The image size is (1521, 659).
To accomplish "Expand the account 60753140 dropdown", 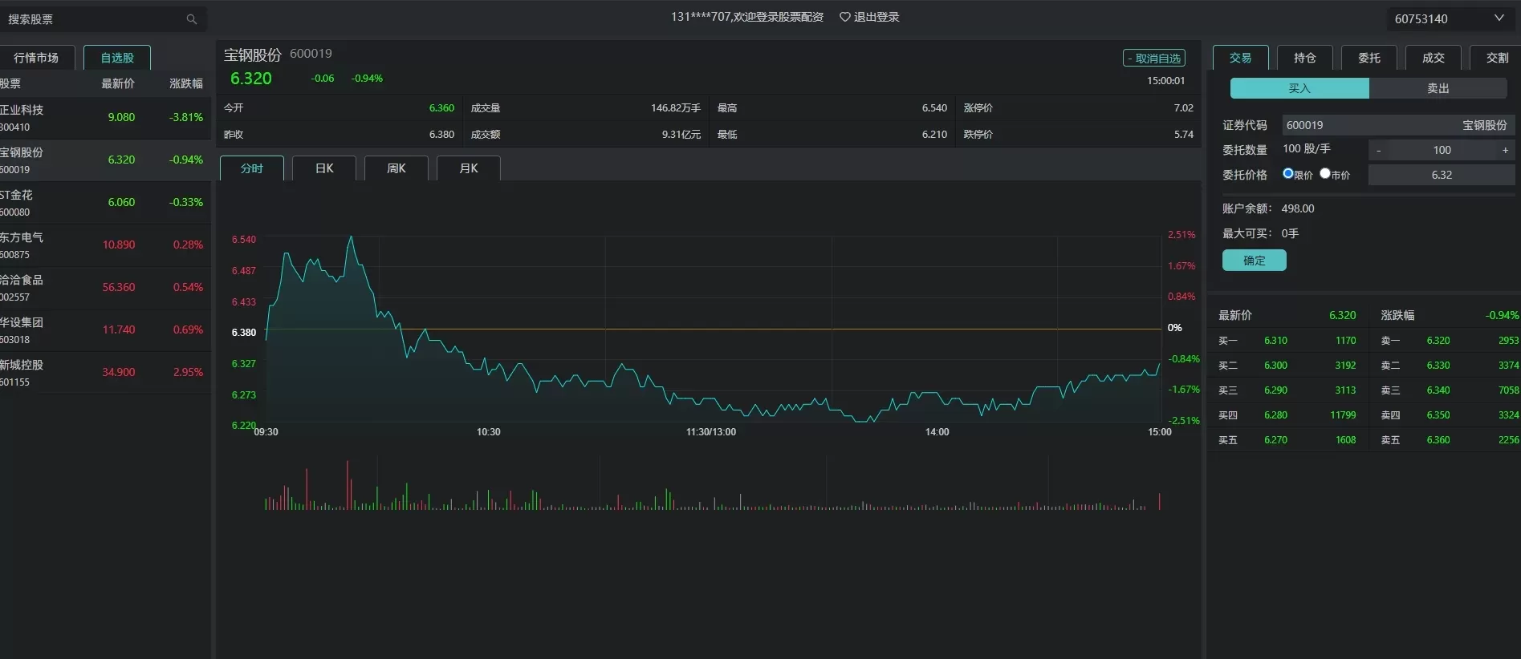I will [1498, 18].
